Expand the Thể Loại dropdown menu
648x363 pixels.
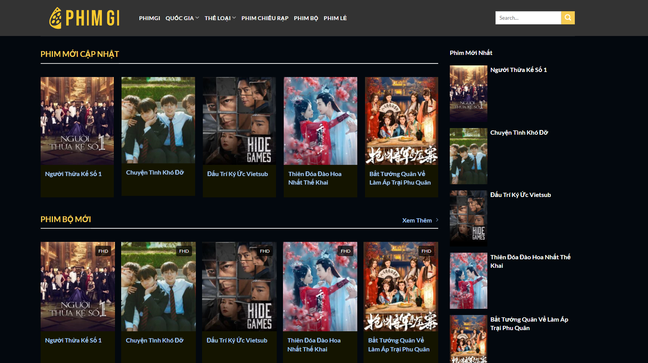[220, 18]
